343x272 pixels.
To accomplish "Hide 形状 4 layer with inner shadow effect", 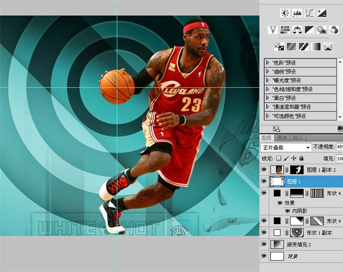I will [264, 193].
